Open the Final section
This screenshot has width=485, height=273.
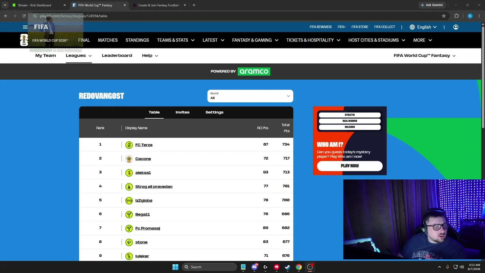84,40
